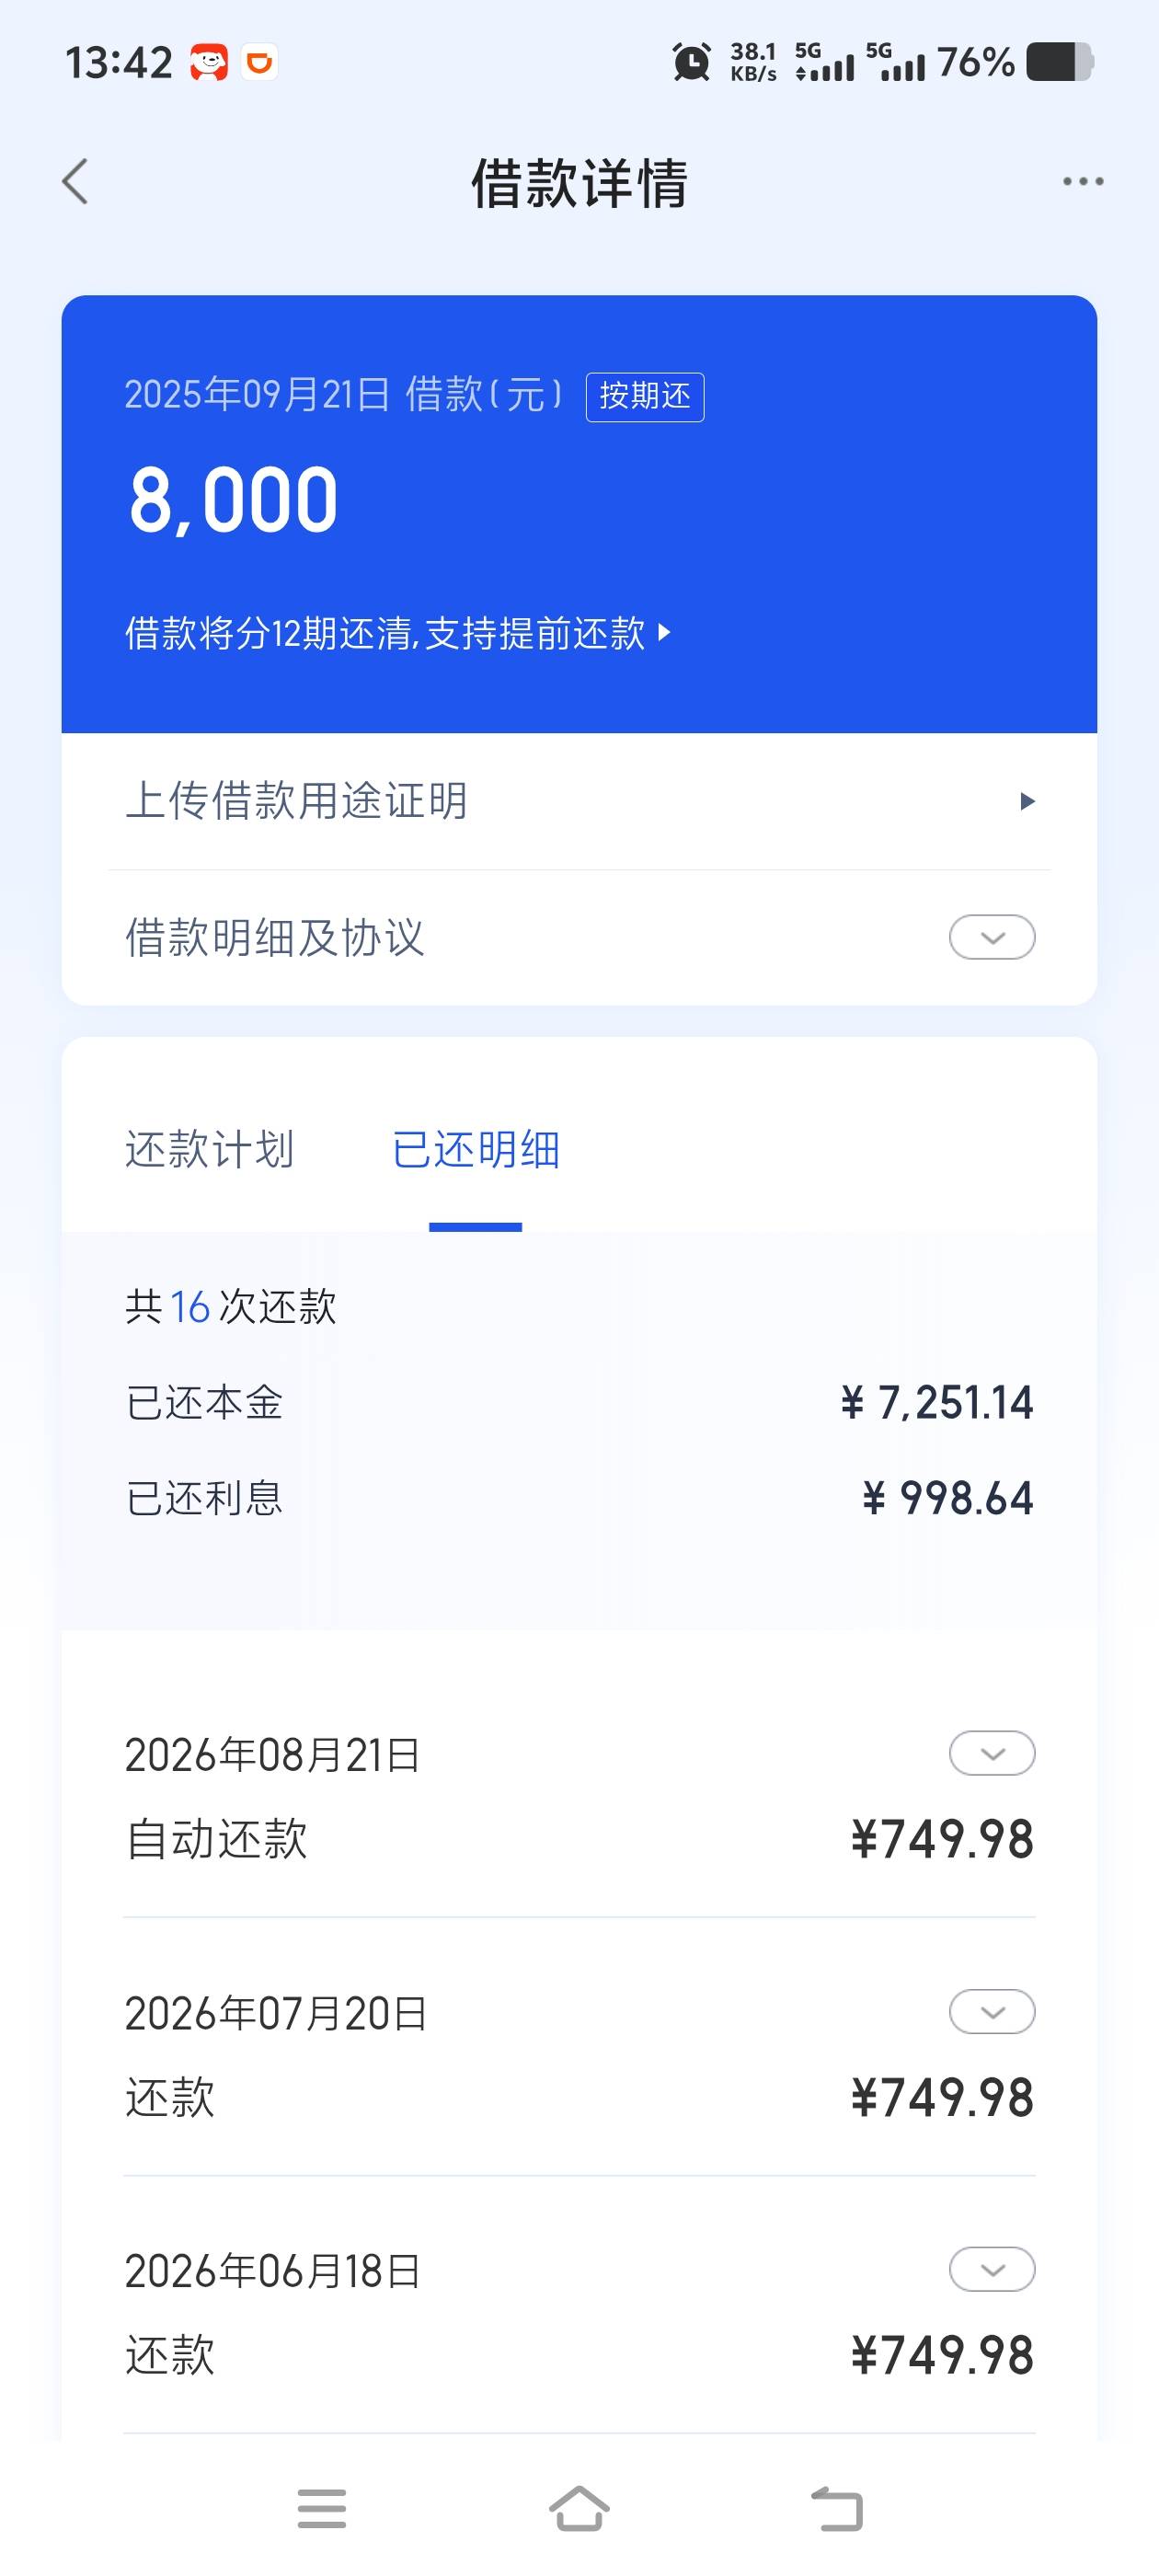Tap the JD app notification icon
The height and width of the screenshot is (2576, 1159).
click(x=209, y=62)
